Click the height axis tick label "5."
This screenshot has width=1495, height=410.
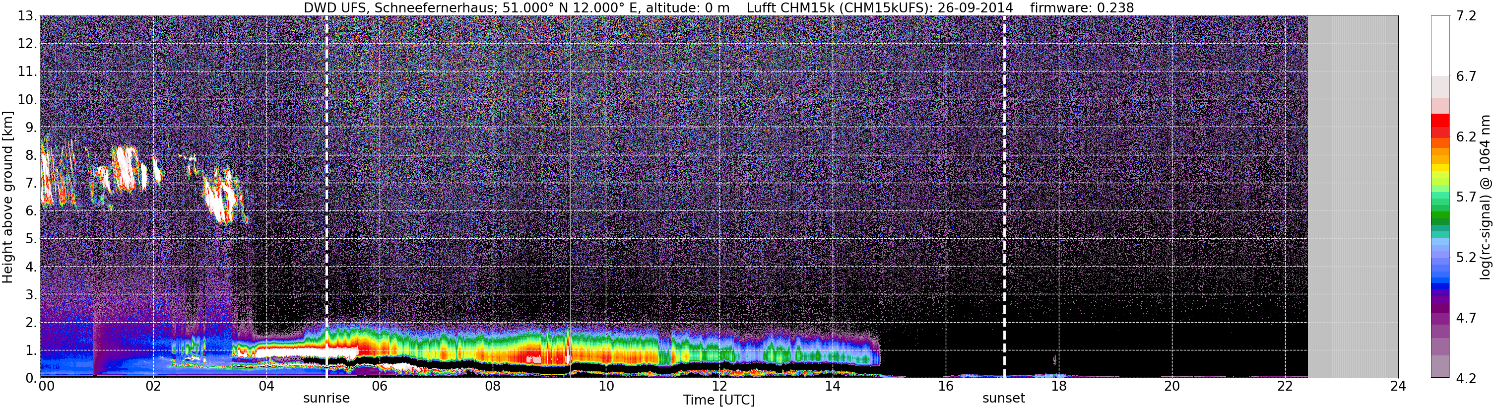coord(31,239)
